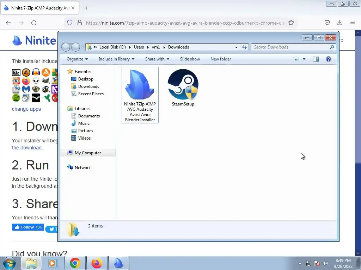
Task: Click the MusicBee icon on the Ninite page
Action: click(46, 89)
